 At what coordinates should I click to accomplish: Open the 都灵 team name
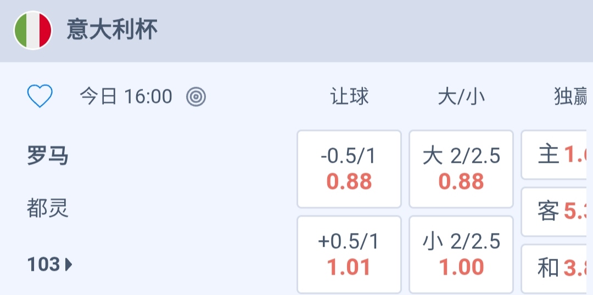click(48, 208)
